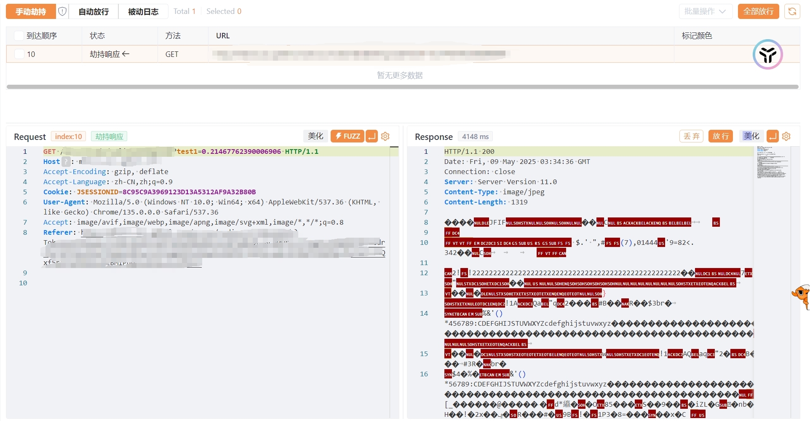Click the Cookie JSESSIONID line in Request

pyautogui.click(x=150, y=192)
